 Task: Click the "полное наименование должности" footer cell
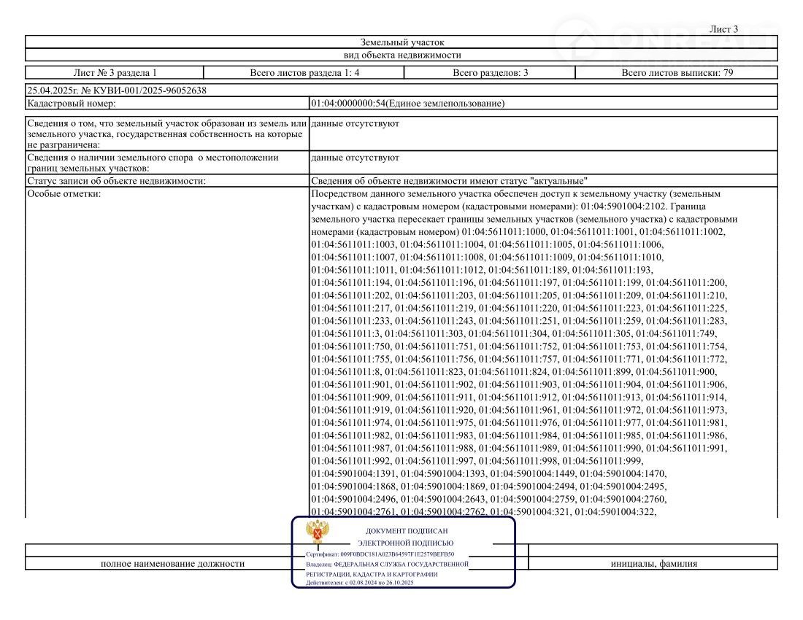[172, 563]
